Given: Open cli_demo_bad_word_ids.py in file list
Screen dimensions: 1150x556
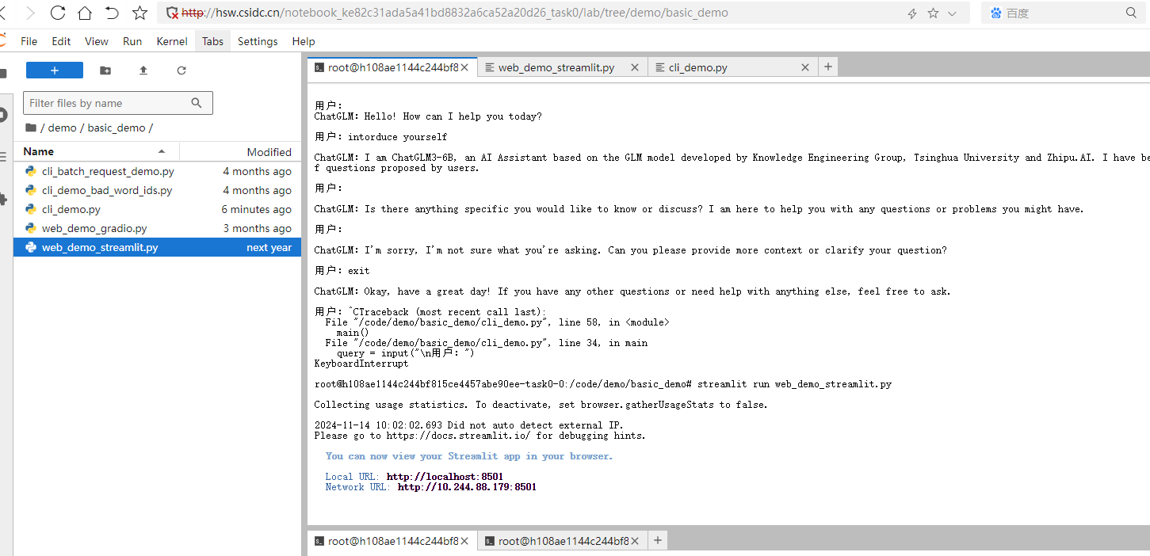Looking at the screenshot, I should coord(106,190).
